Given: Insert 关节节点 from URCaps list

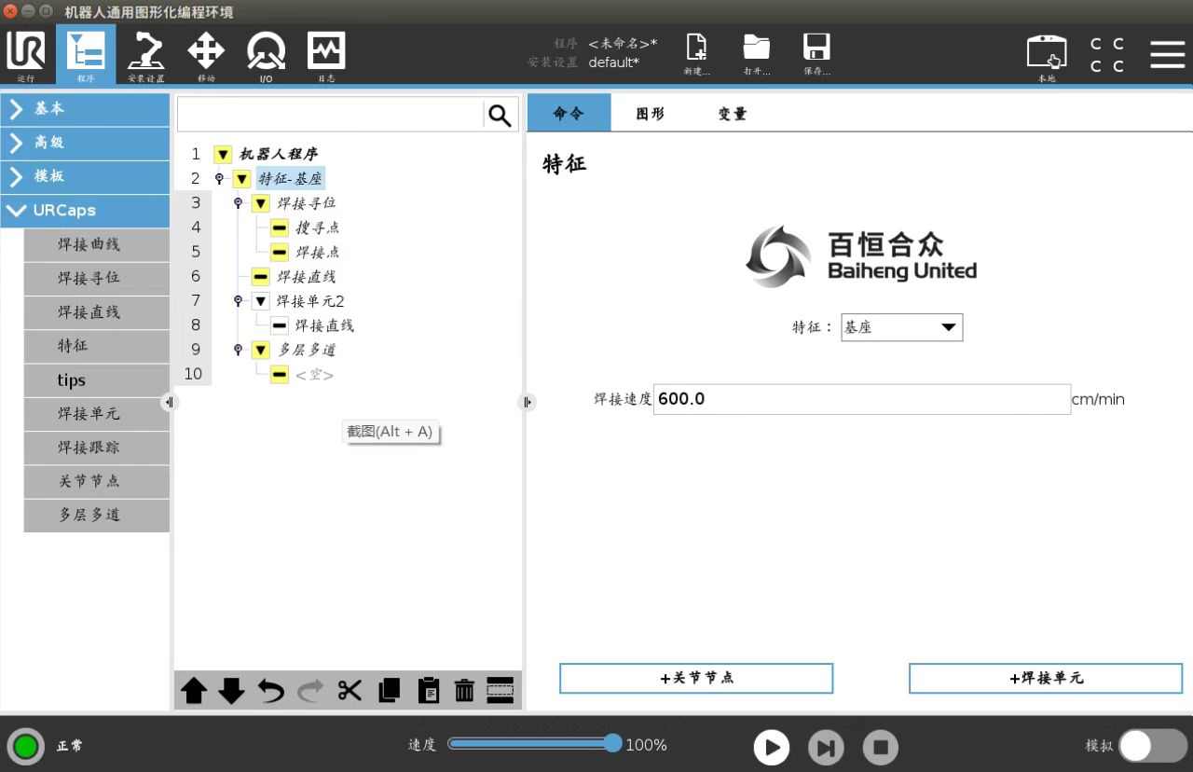Looking at the screenshot, I should 97,481.
